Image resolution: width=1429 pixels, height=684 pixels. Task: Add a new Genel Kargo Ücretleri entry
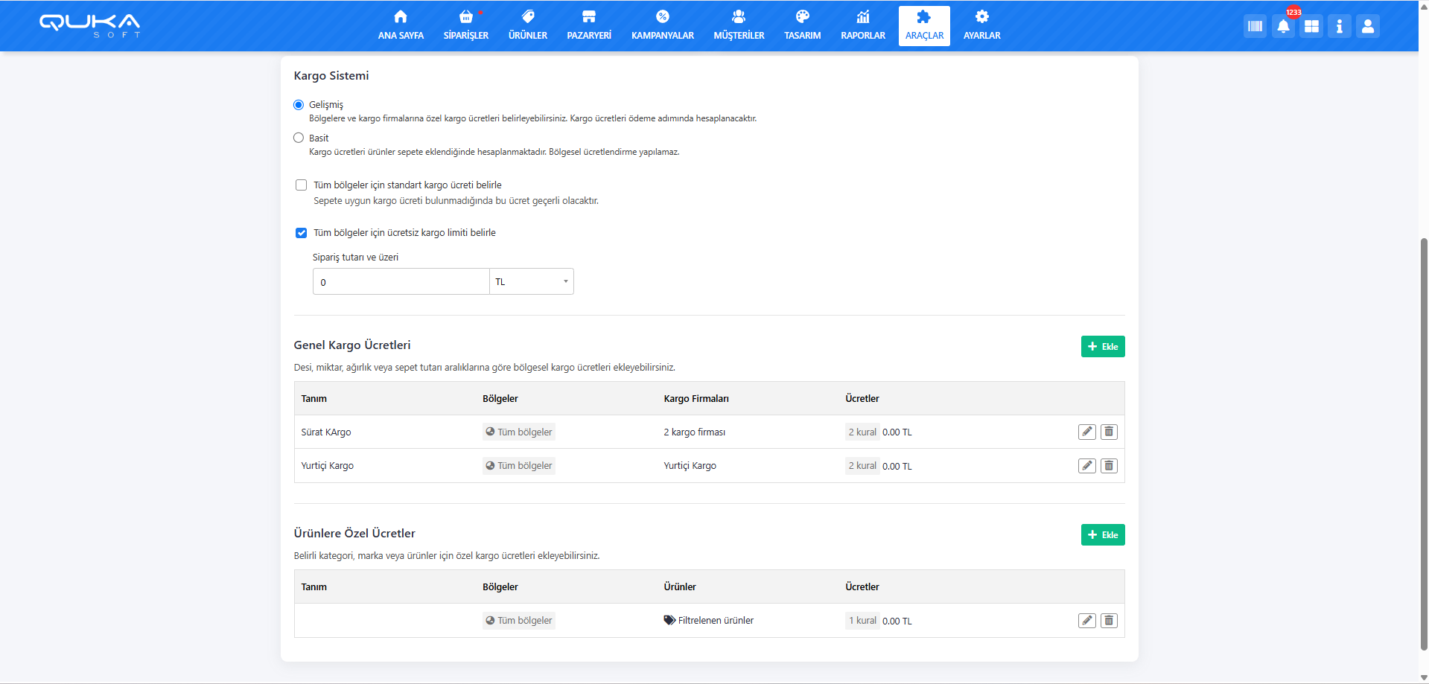(1102, 347)
